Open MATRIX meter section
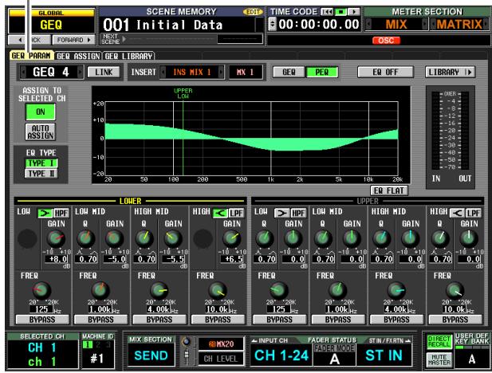The image size is (492, 373). (459, 25)
